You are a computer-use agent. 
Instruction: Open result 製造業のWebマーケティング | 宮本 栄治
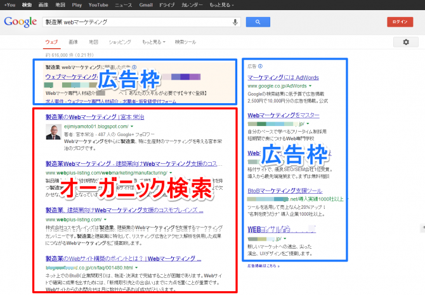coord(95,117)
